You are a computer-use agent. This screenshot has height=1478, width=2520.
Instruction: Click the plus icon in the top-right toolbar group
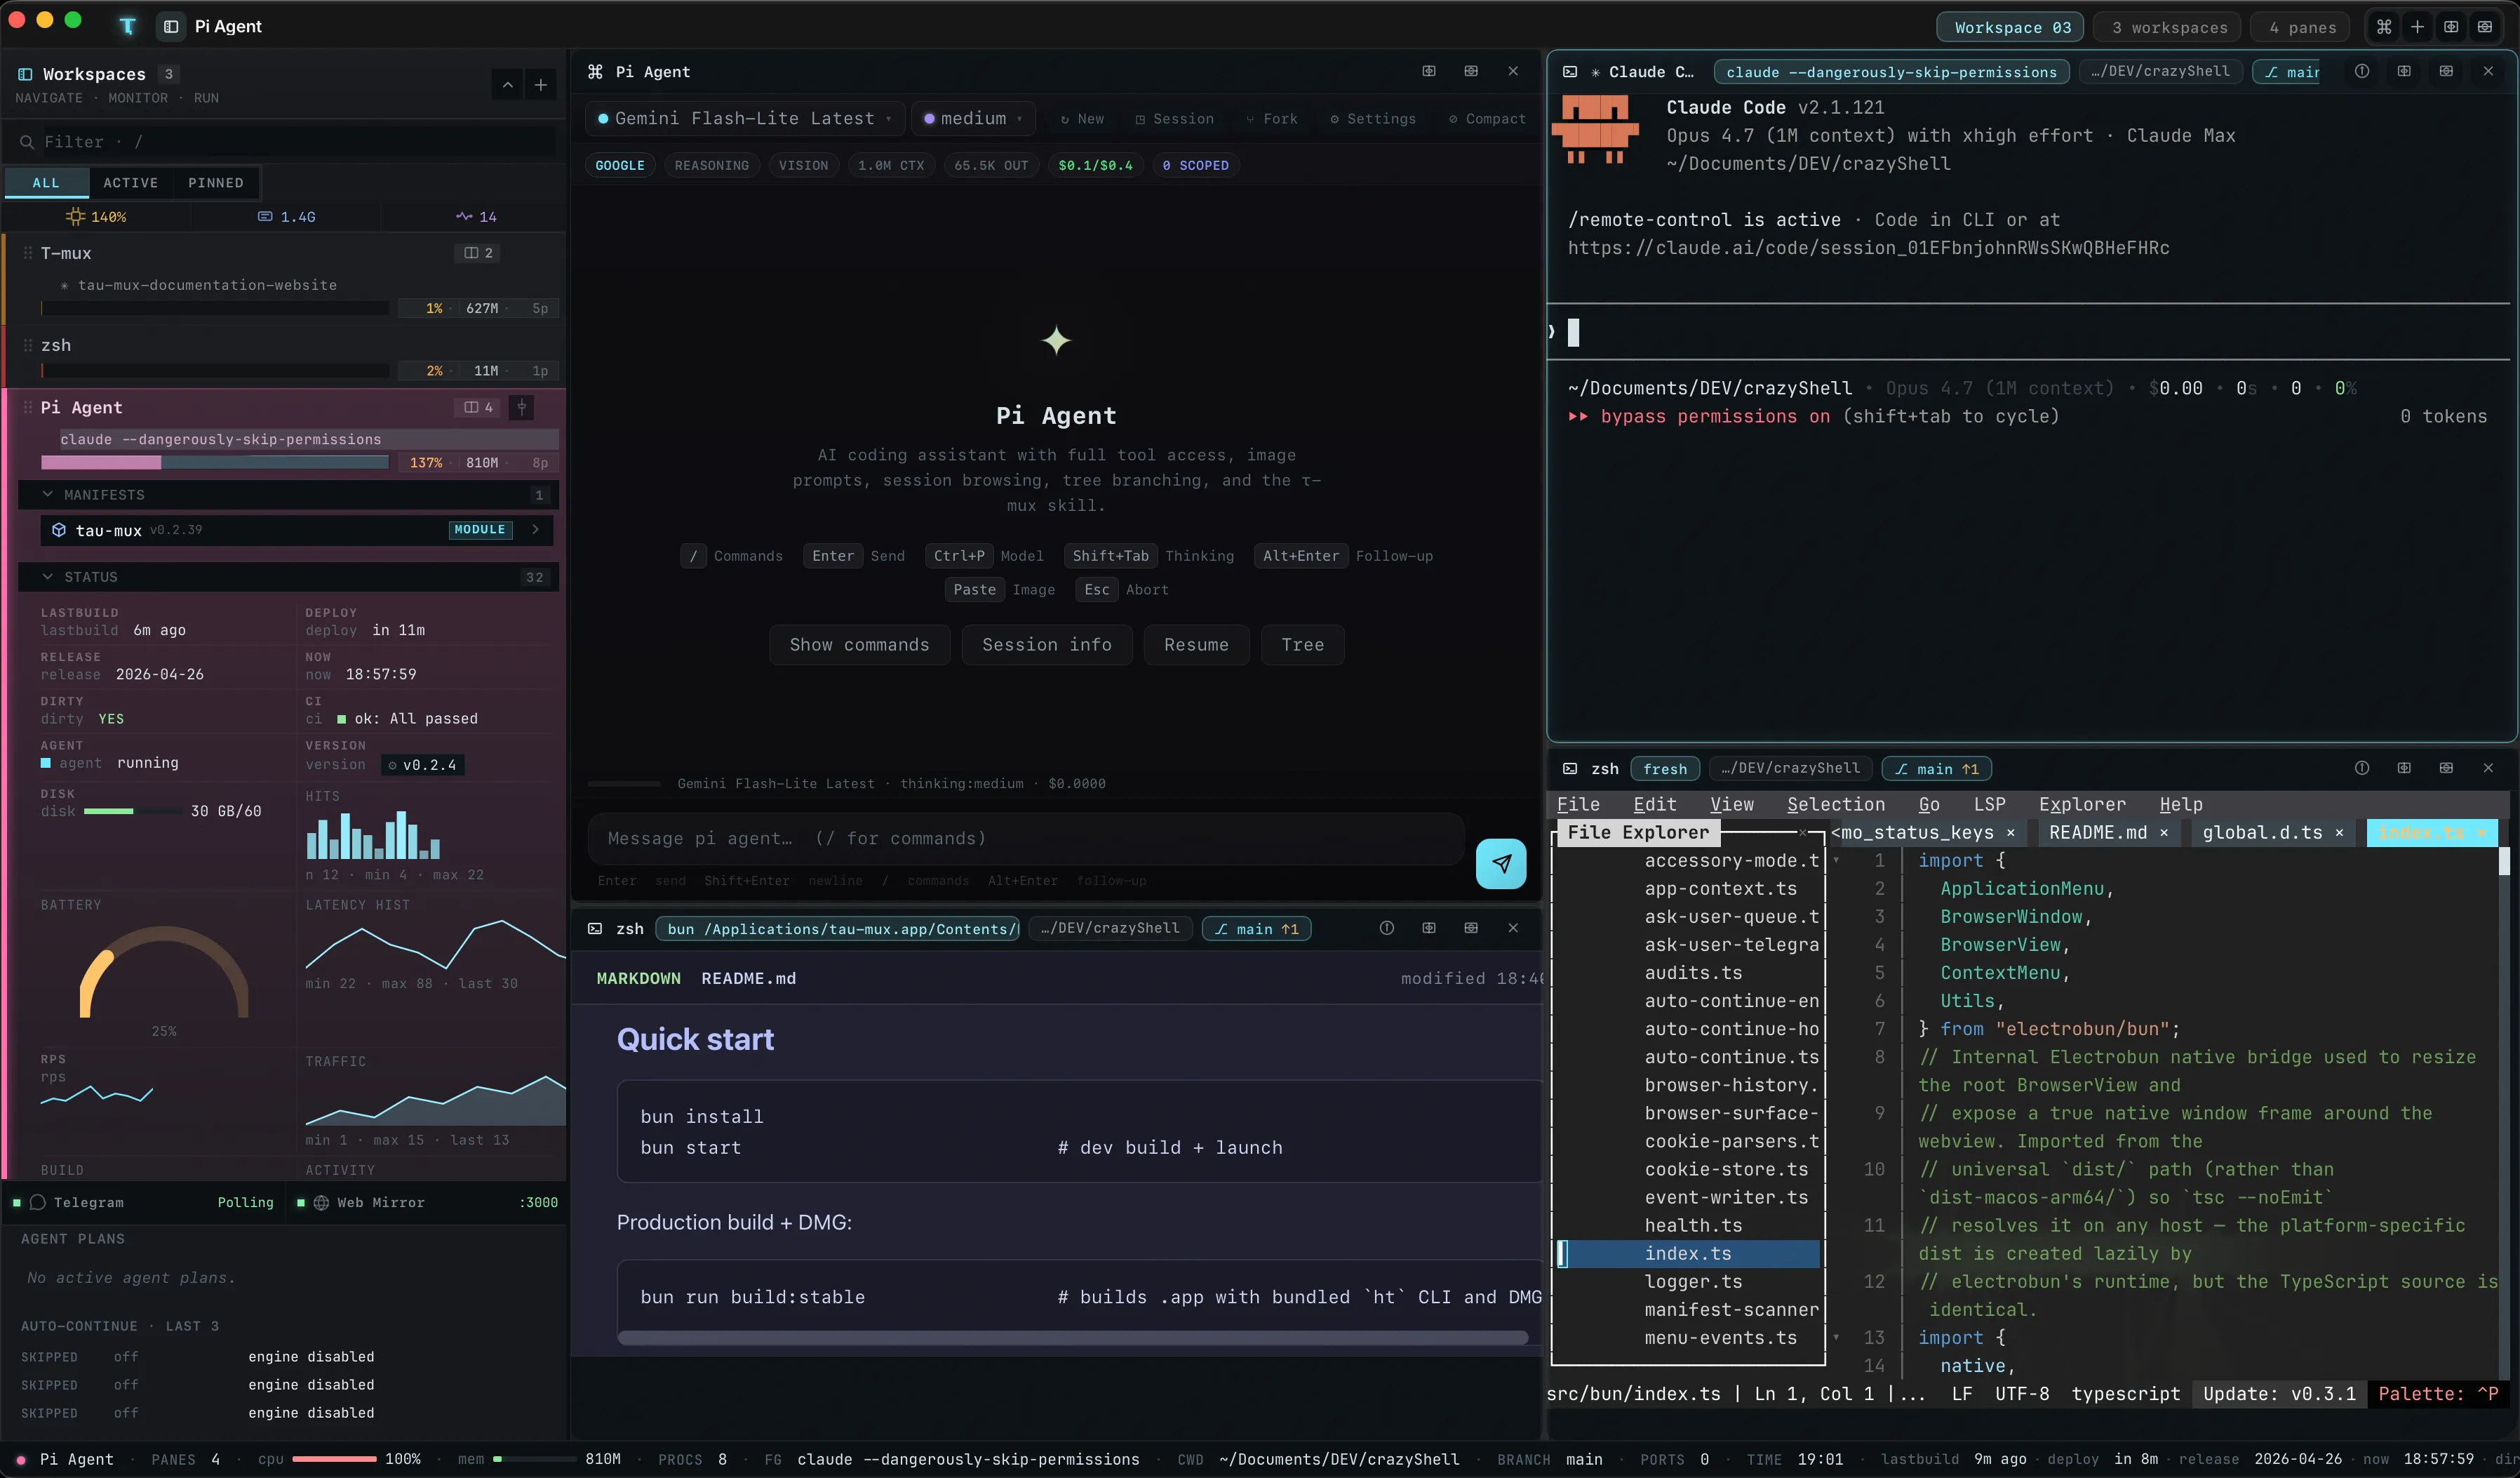pos(2417,27)
